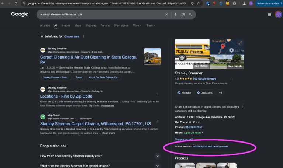Viewport: 283px width, 168px height.
Task: Open the +4 more actions chip
Action: (220, 92)
